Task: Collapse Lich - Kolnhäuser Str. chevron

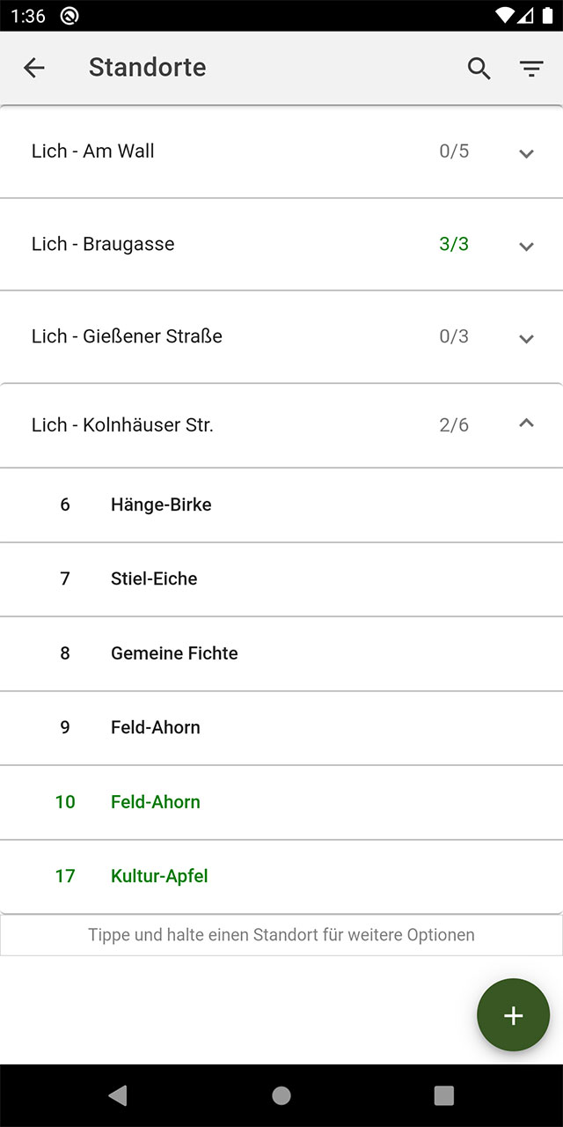Action: point(527,424)
